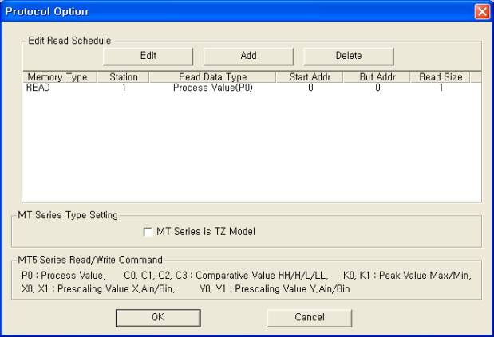Image resolution: width=494 pixels, height=337 pixels.
Task: Close the Protocol Option window
Action: point(481,12)
